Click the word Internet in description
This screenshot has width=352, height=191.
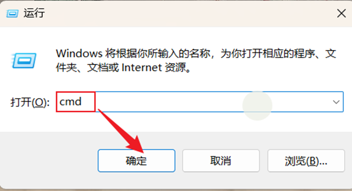142,67
